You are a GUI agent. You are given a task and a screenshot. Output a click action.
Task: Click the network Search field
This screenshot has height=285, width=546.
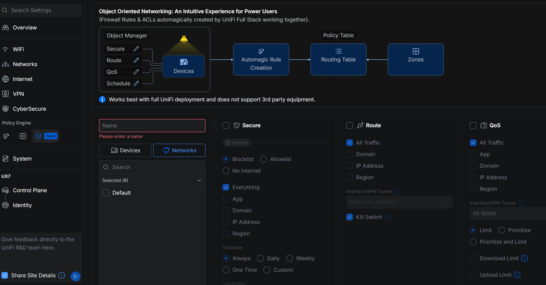152,167
